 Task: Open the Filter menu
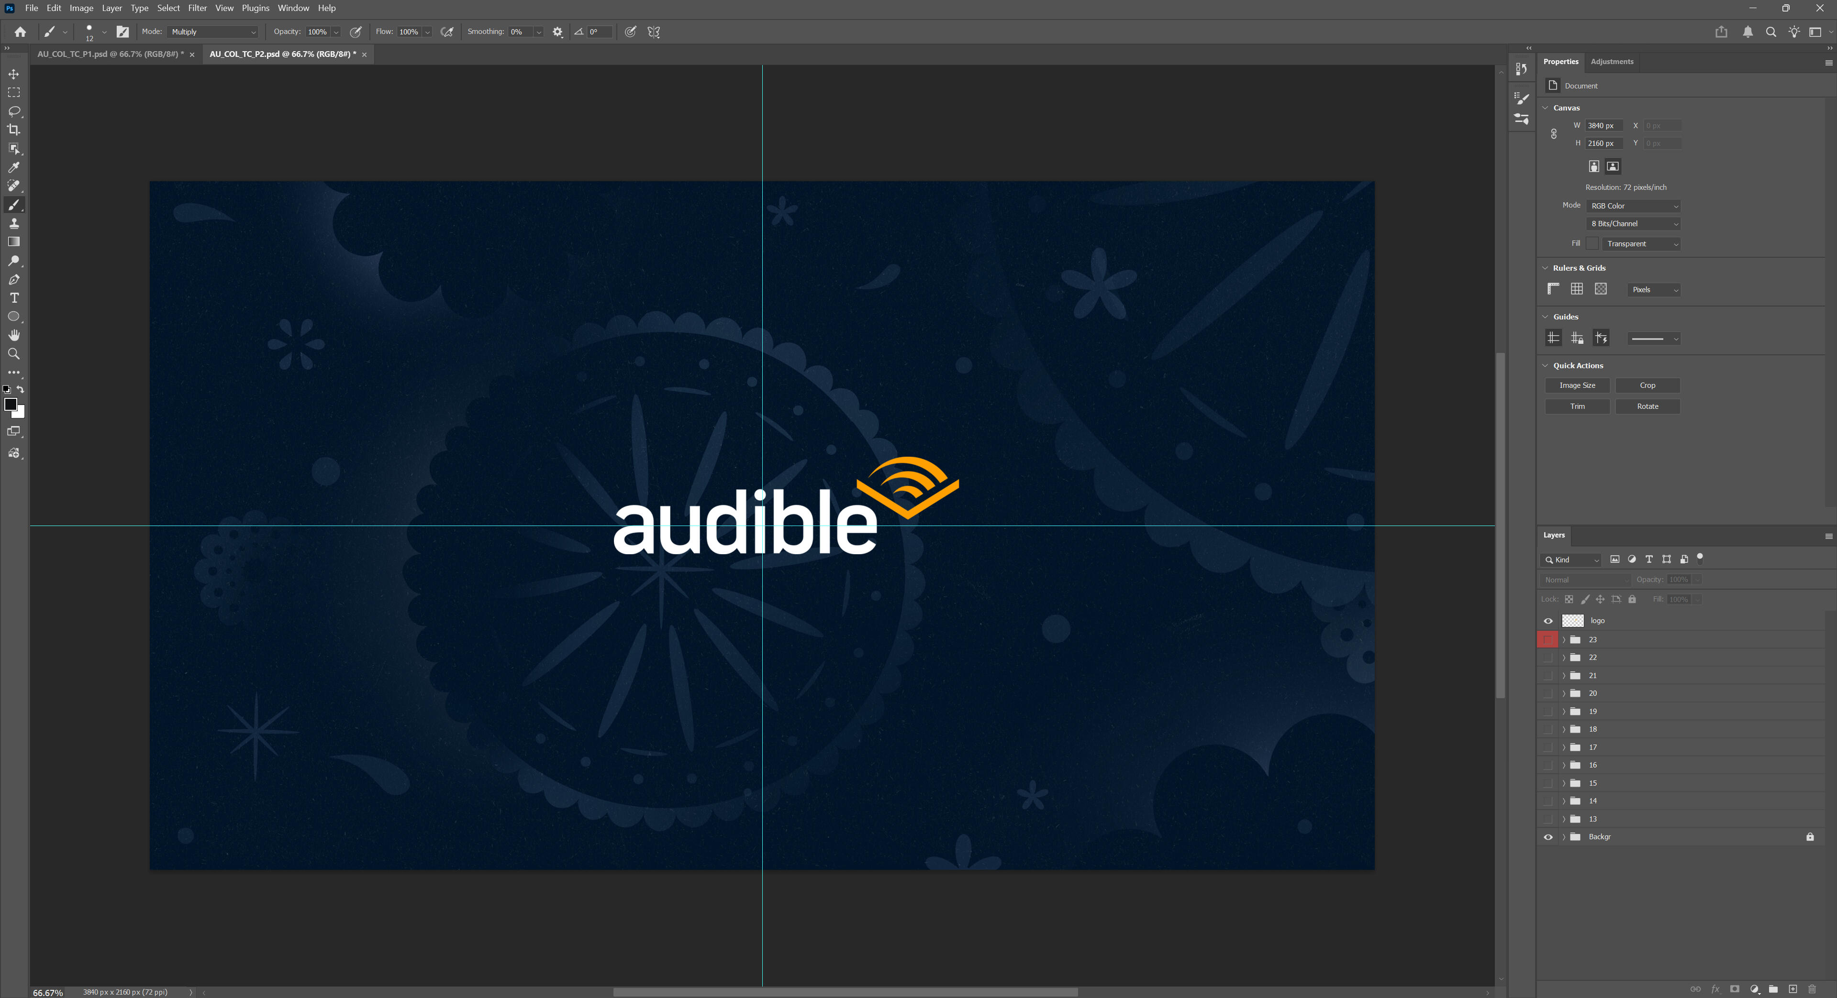pos(197,8)
